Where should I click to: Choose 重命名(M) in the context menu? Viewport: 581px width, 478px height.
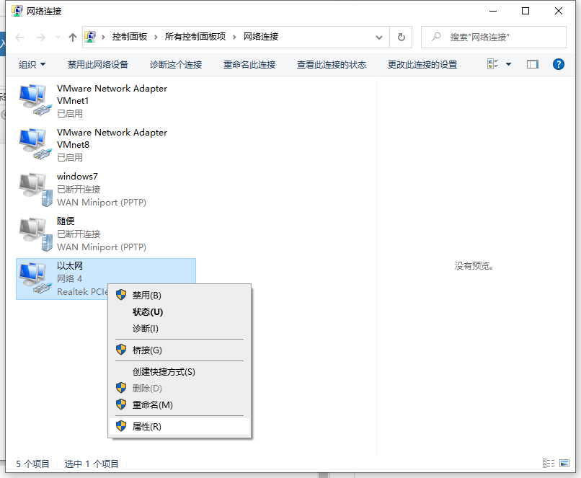point(152,404)
